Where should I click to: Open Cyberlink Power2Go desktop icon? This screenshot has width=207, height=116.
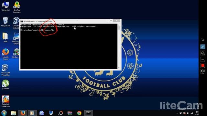pyautogui.click(x=5, y=101)
